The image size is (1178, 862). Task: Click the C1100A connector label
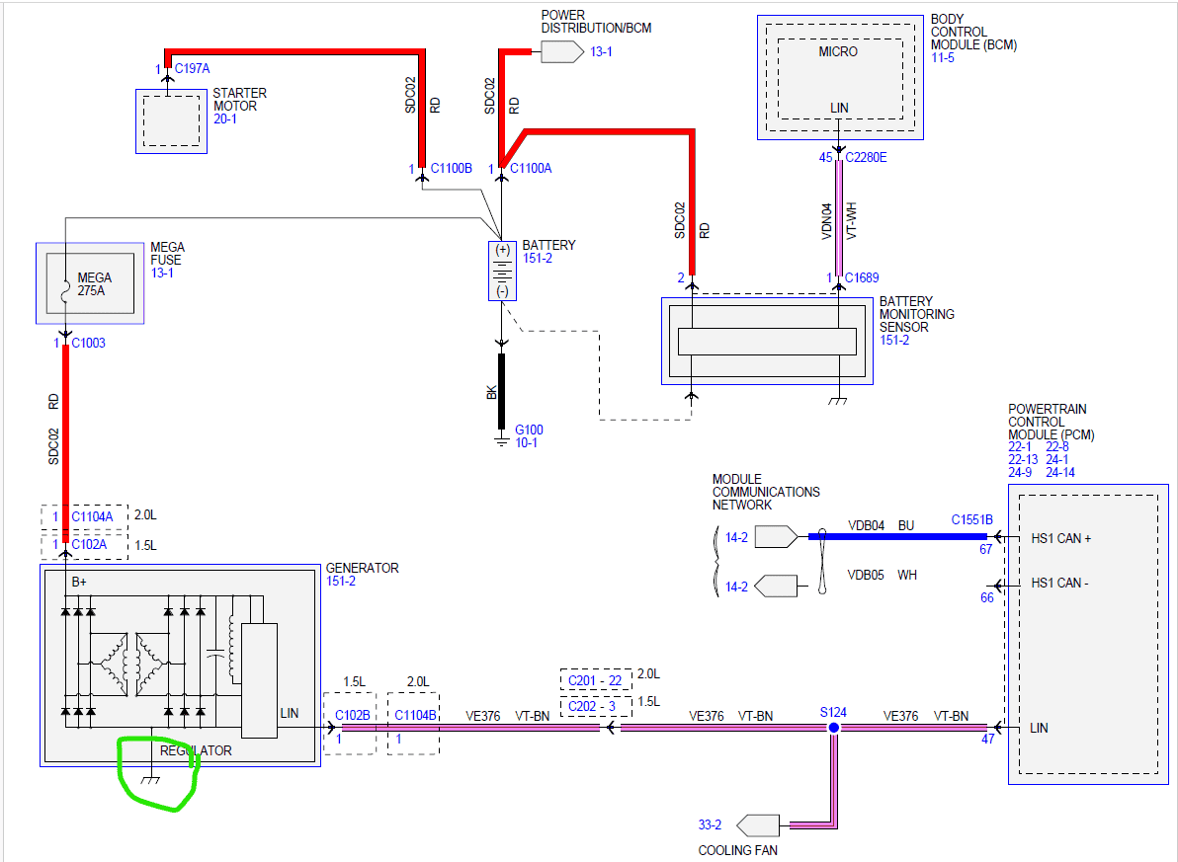pos(532,169)
